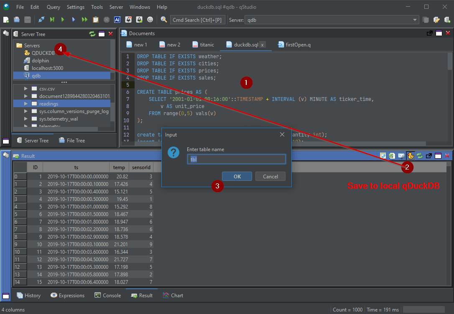Expand the sys.column_versions_purge_log node
The height and width of the screenshot is (314, 454).
tap(26, 111)
